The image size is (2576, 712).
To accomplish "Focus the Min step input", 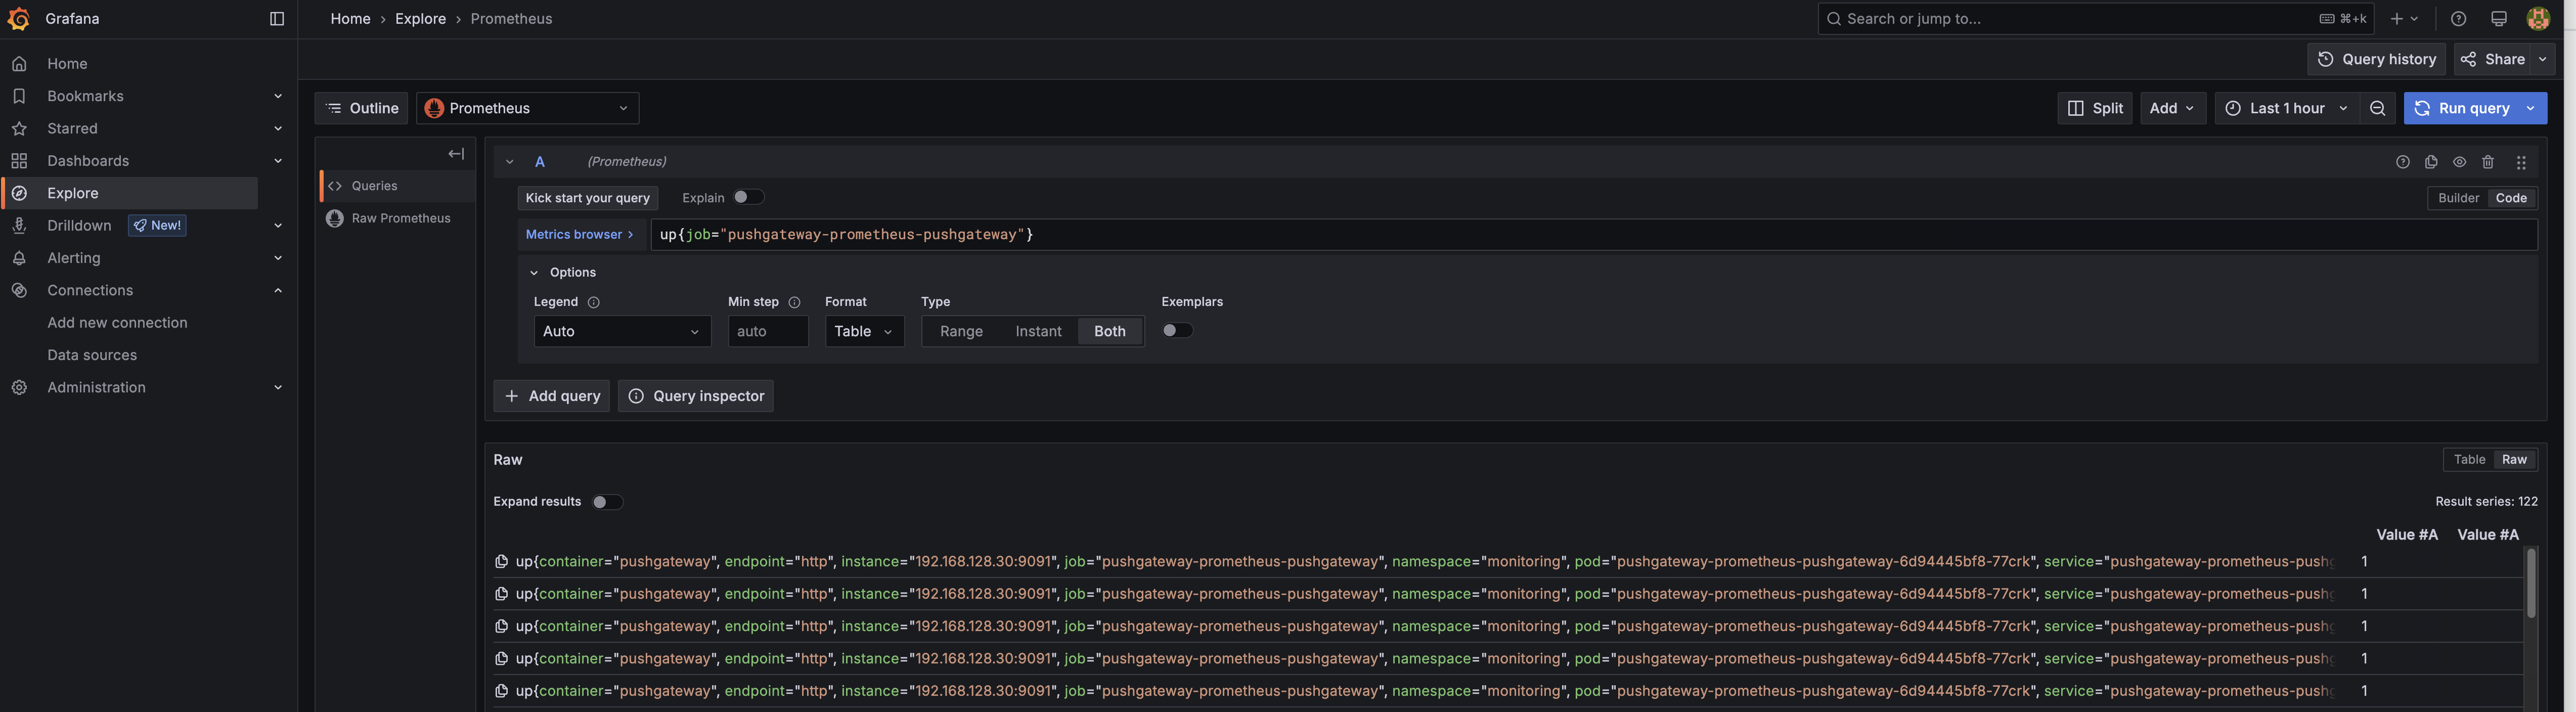I will click(768, 331).
